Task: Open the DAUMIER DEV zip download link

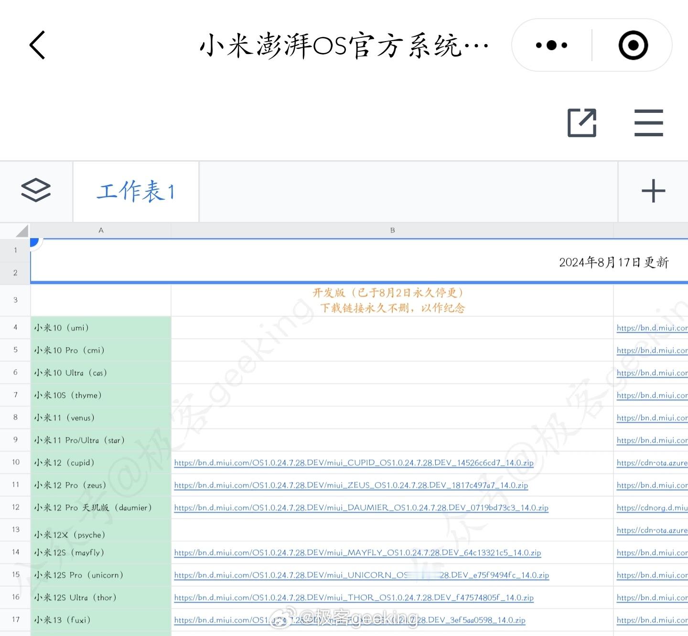Action: click(x=361, y=508)
